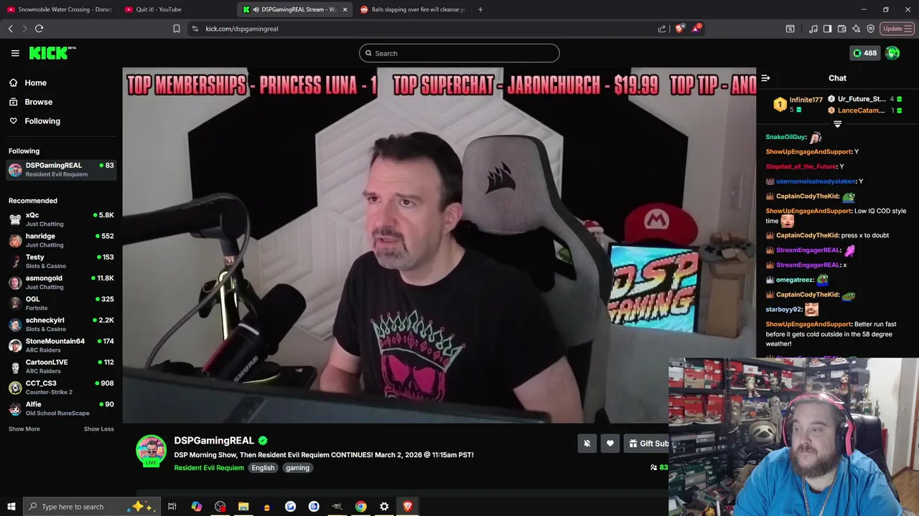Viewport: 919px width, 516px height.
Task: Click the DSPGamingREAL channel name
Action: point(214,441)
